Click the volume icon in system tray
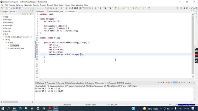This screenshot has height=111, width=198. point(172,109)
